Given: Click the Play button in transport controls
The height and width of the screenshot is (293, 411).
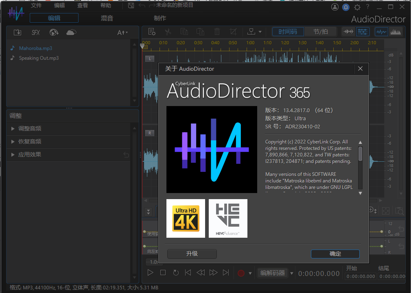Looking at the screenshot, I should tap(150, 273).
